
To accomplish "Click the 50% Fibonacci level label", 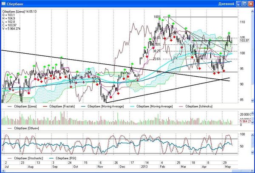I will (x=158, y=44).
